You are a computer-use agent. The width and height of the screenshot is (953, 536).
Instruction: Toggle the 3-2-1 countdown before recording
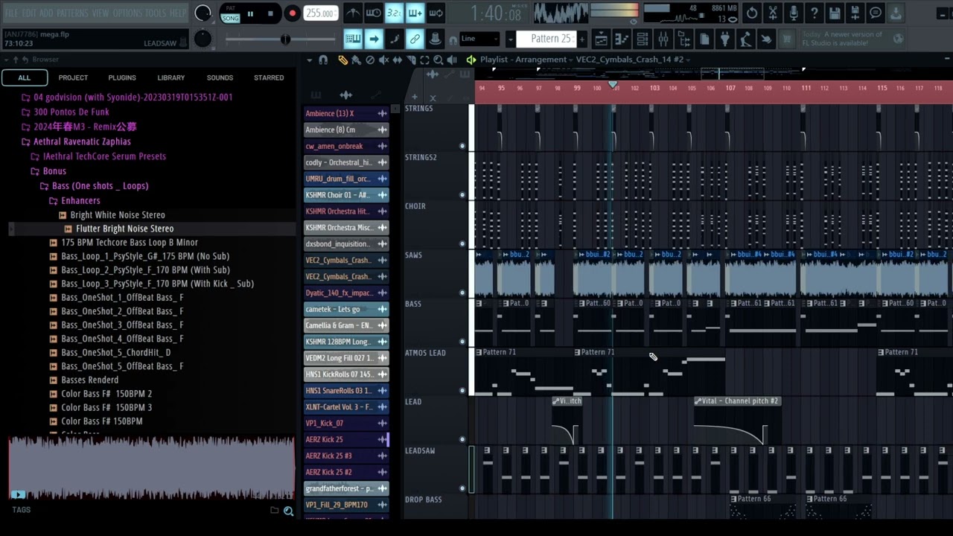click(395, 13)
